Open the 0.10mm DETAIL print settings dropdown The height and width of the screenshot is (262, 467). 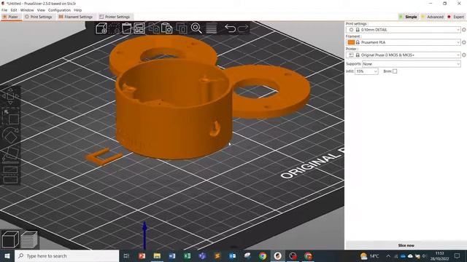[x=404, y=30]
